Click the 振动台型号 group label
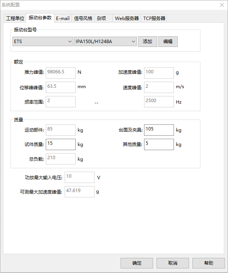 coord(25,30)
